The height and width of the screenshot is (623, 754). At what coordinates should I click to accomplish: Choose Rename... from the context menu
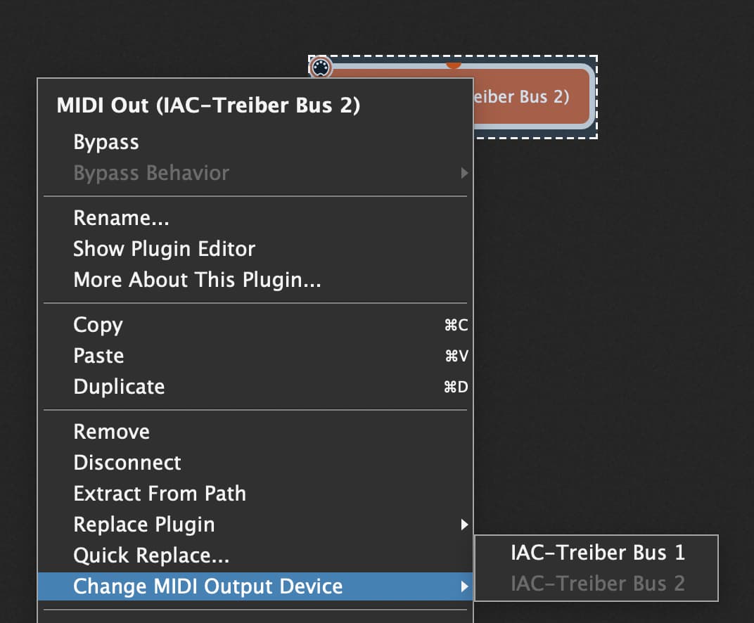pyautogui.click(x=121, y=218)
